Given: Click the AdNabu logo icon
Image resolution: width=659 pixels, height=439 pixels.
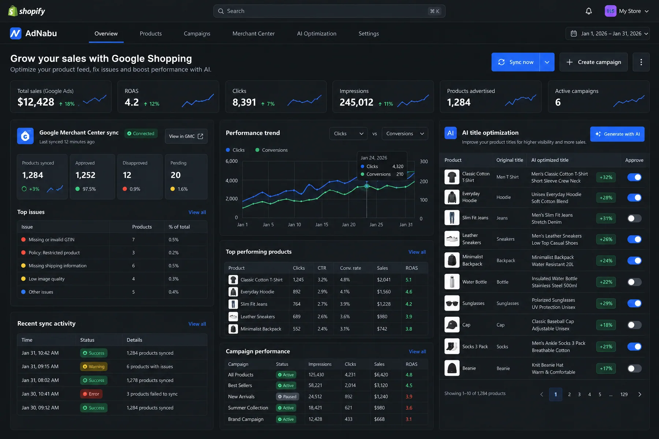Looking at the screenshot, I should (x=15, y=33).
